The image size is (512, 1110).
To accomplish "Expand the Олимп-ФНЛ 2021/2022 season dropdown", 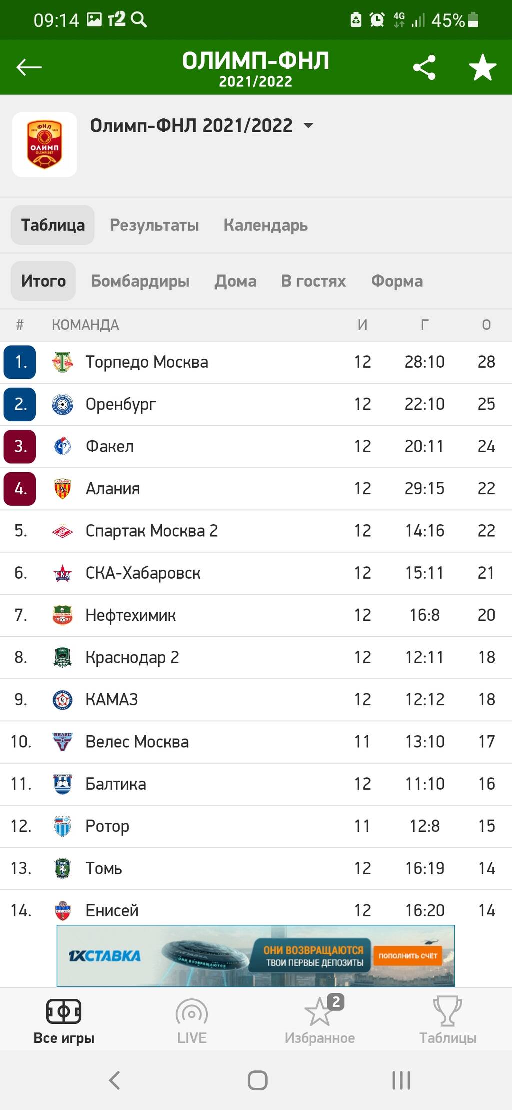I will point(309,125).
